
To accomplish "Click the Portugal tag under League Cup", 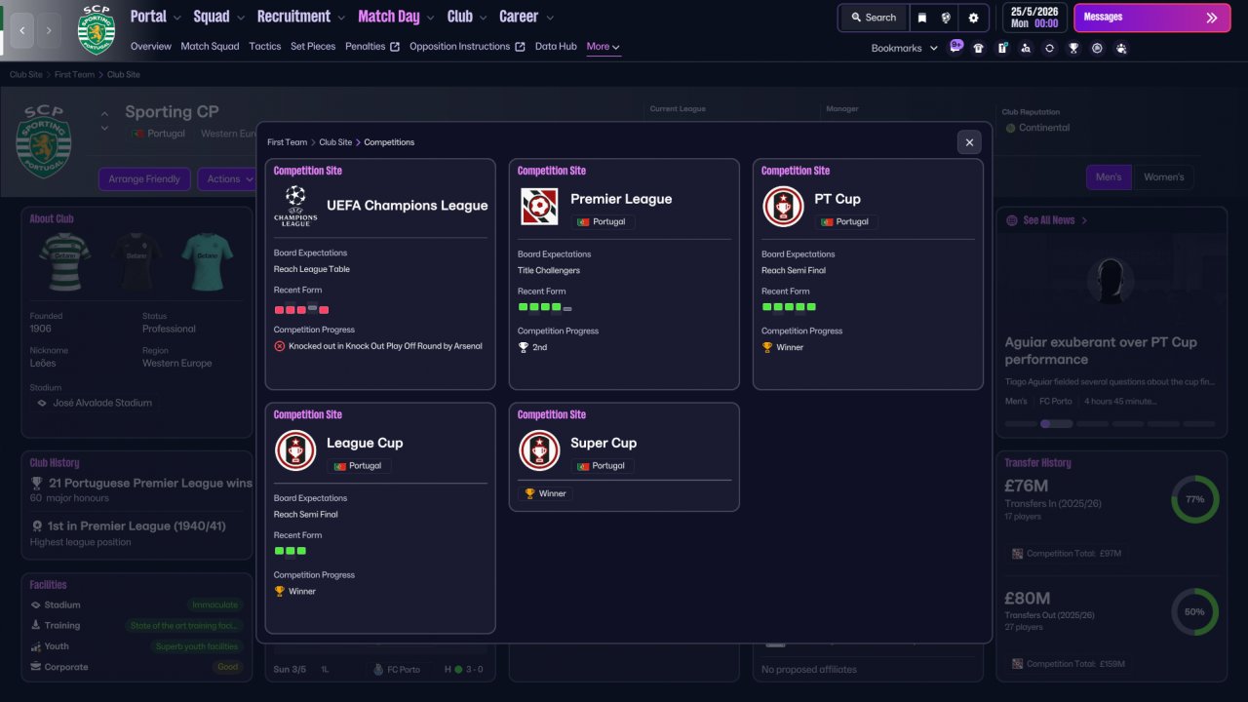I will pyautogui.click(x=359, y=466).
